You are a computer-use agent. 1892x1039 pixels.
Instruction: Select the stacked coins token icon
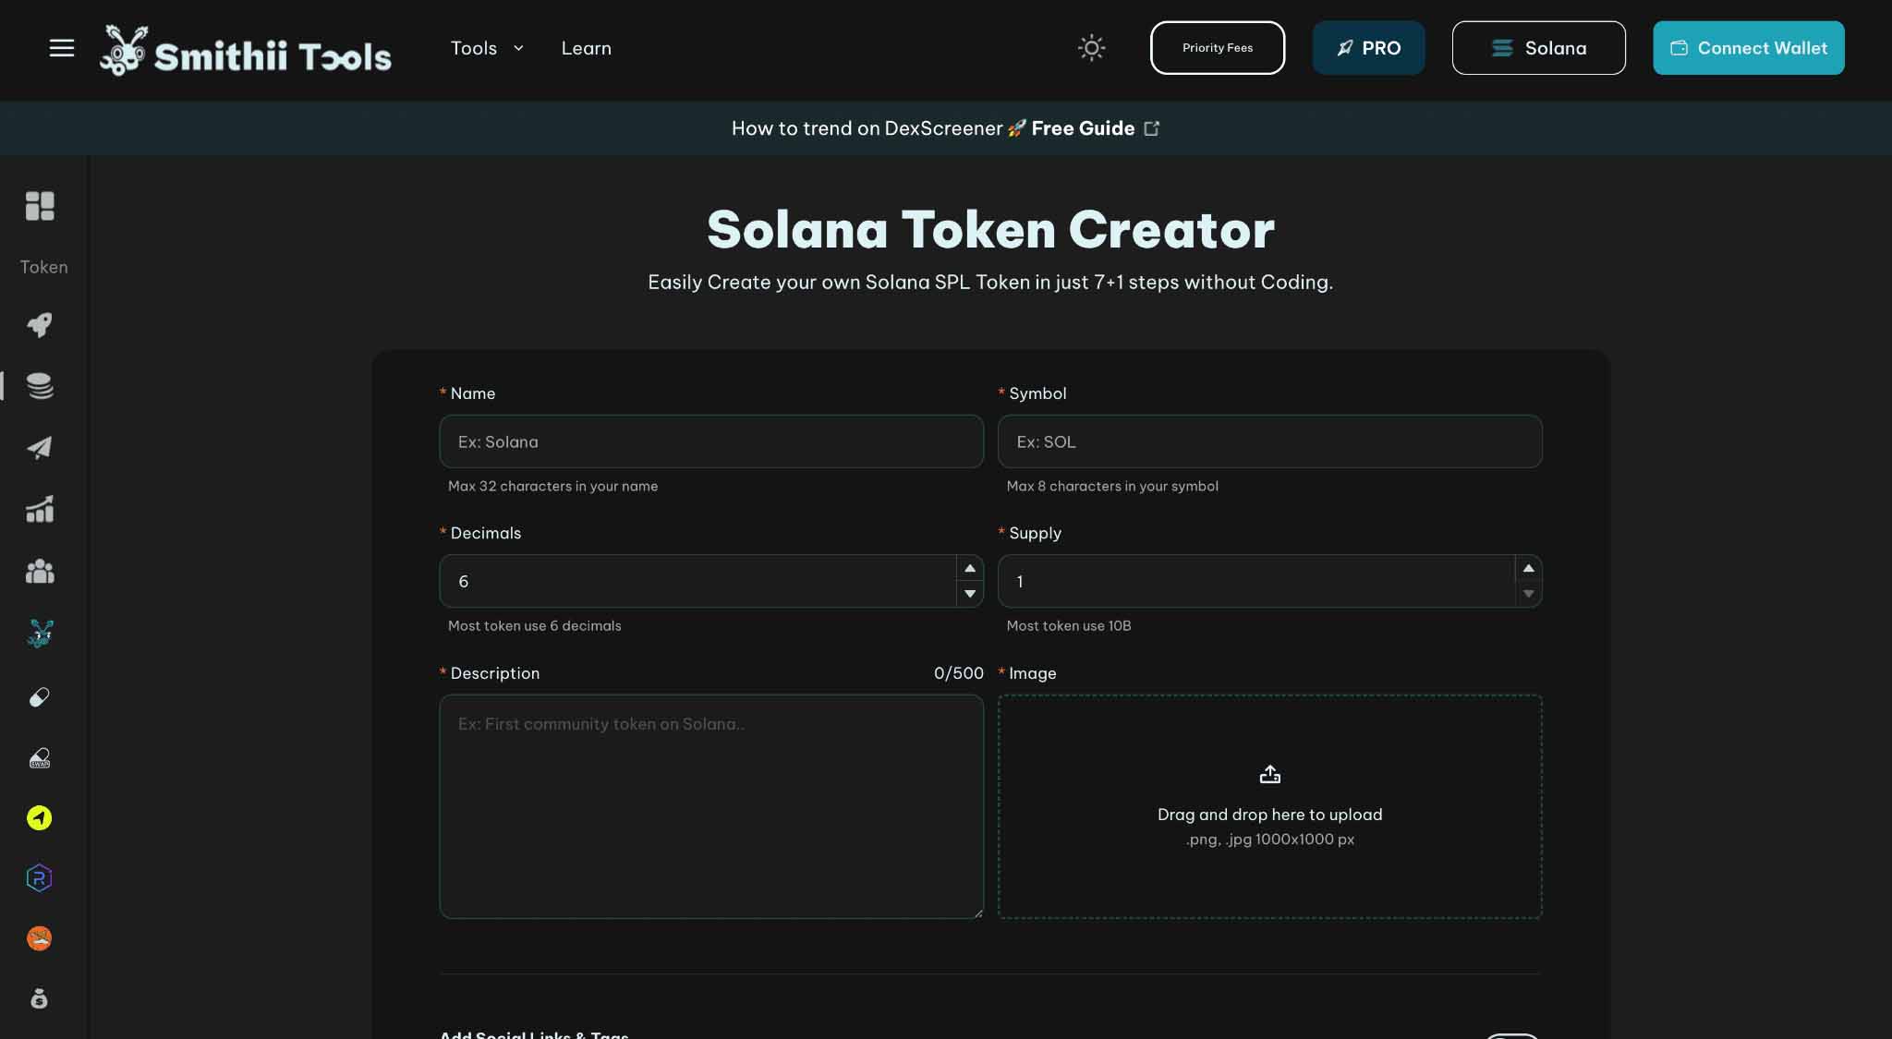pos(40,386)
